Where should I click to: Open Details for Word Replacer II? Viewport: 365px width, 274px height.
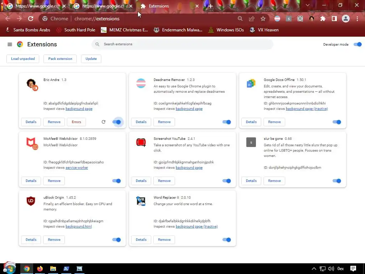141,239
